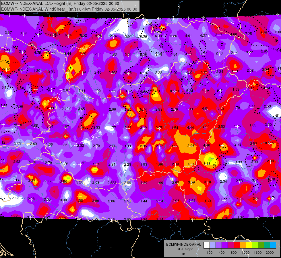Click the teal legend swatch
This screenshot has height=258, width=281.
[267, 245]
